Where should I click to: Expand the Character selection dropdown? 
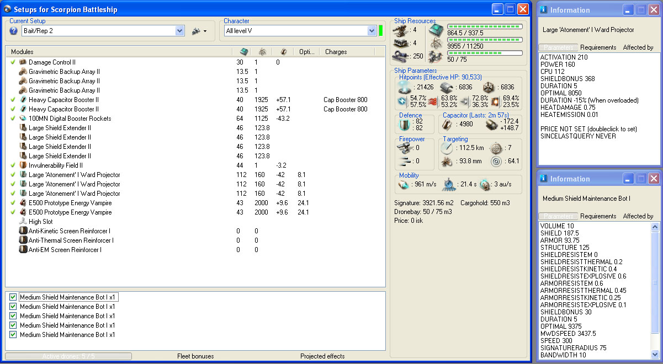coord(372,31)
